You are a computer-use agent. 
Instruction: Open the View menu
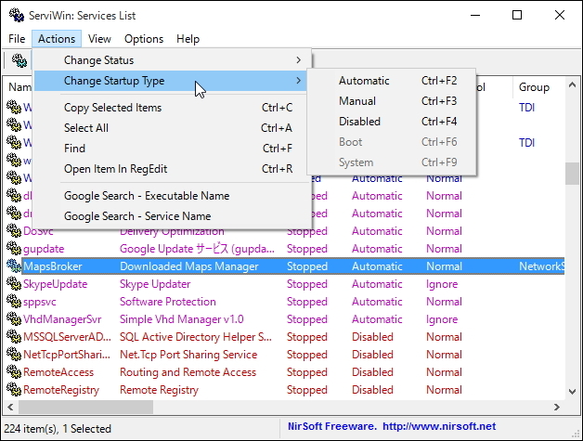click(99, 39)
